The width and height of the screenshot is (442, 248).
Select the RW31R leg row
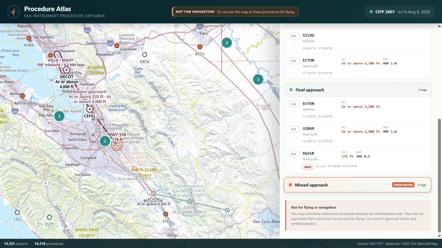click(358, 160)
